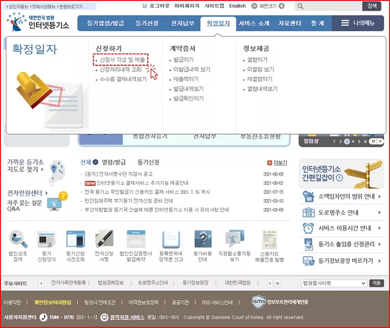Click the 더보기 plus icon
The image size is (390, 328).
(x=270, y=163)
